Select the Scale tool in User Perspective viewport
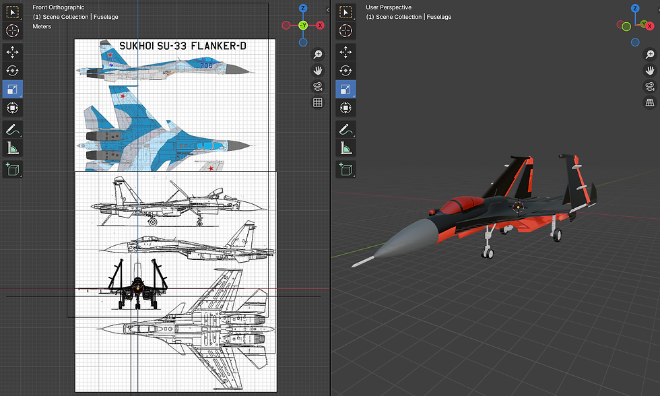Image resolution: width=660 pixels, height=396 pixels. (345, 89)
